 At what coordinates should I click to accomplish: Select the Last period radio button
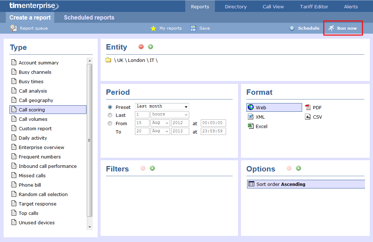pyautogui.click(x=110, y=115)
